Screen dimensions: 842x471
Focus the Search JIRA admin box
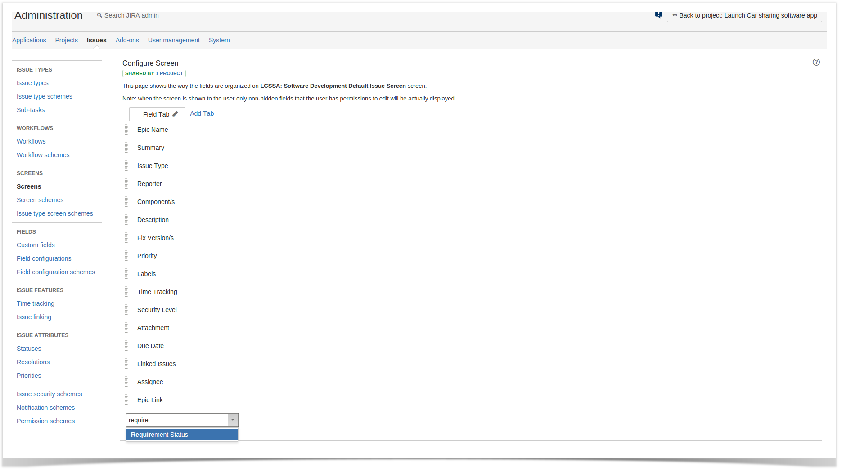131,15
